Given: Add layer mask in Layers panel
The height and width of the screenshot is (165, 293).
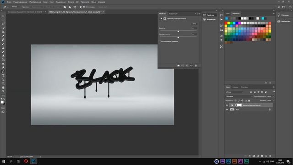Looking at the screenshot, I should [254, 156].
